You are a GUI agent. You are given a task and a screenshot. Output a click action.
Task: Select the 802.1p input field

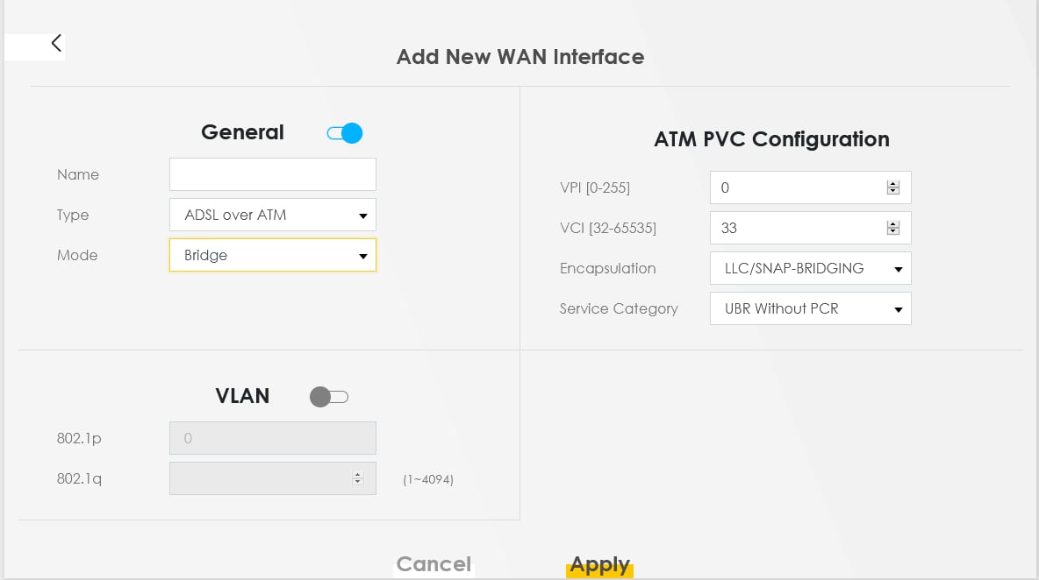point(273,438)
